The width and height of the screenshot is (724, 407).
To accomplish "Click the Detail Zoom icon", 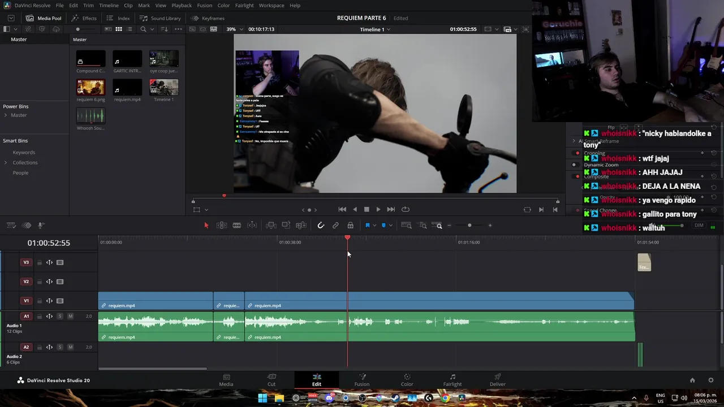I will coord(423,226).
